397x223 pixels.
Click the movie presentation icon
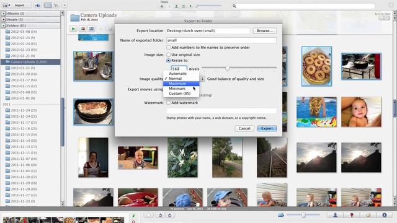(91, 29)
